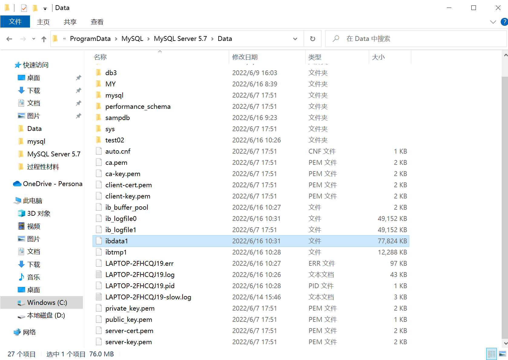Image resolution: width=508 pixels, height=360 pixels.
Task: Select the ibtmp1 file name
Action: 116,252
